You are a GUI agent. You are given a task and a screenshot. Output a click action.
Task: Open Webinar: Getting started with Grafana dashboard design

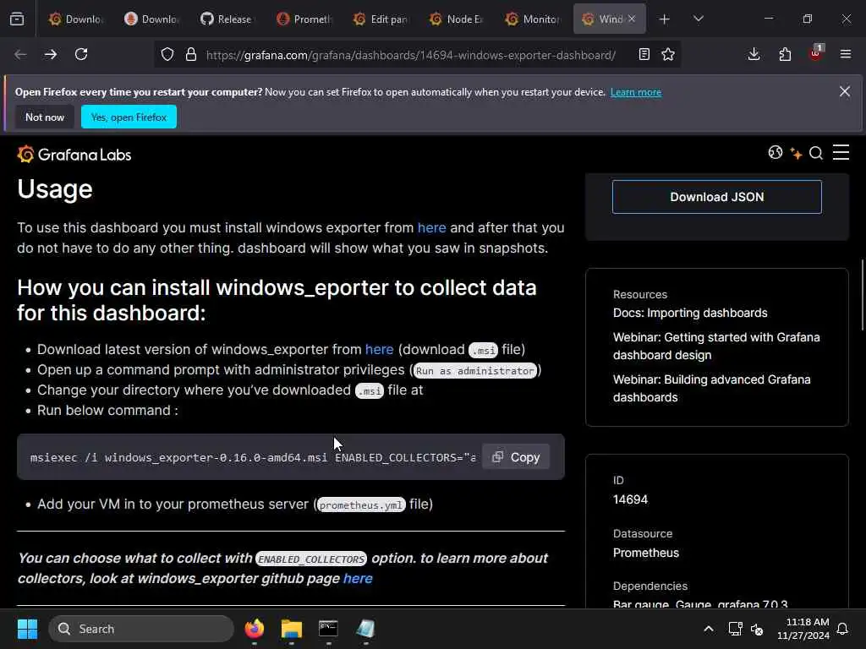click(716, 346)
